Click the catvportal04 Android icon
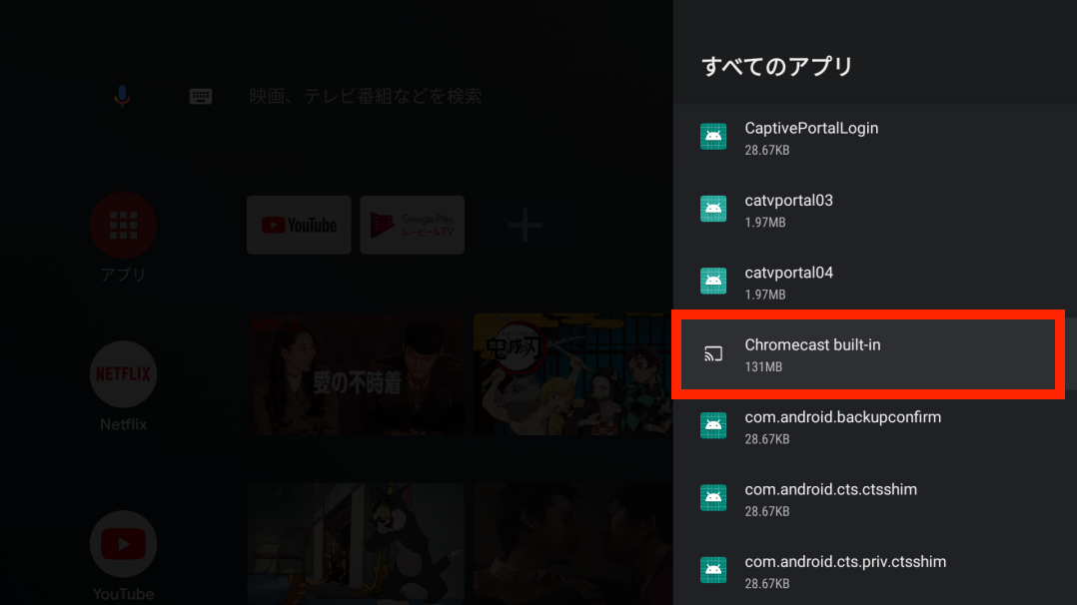The height and width of the screenshot is (605, 1077). tap(713, 281)
